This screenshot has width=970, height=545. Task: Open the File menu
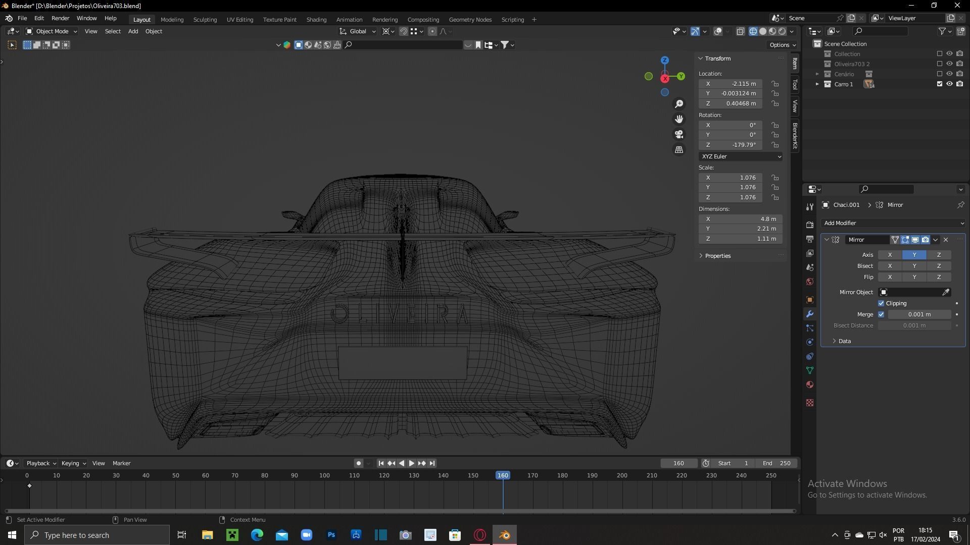(22, 18)
